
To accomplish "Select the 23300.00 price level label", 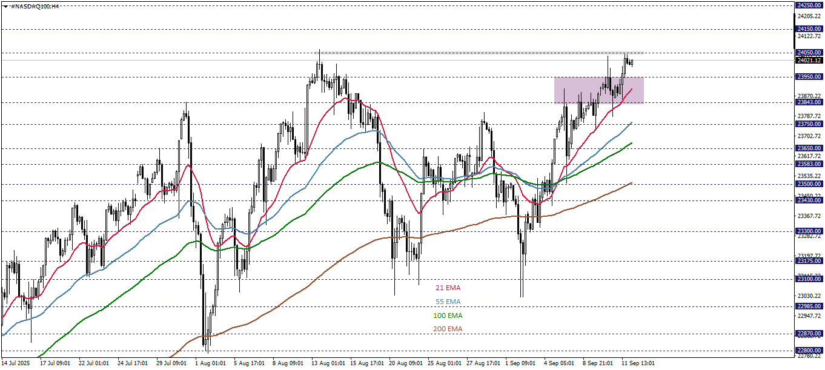I will coord(809,231).
